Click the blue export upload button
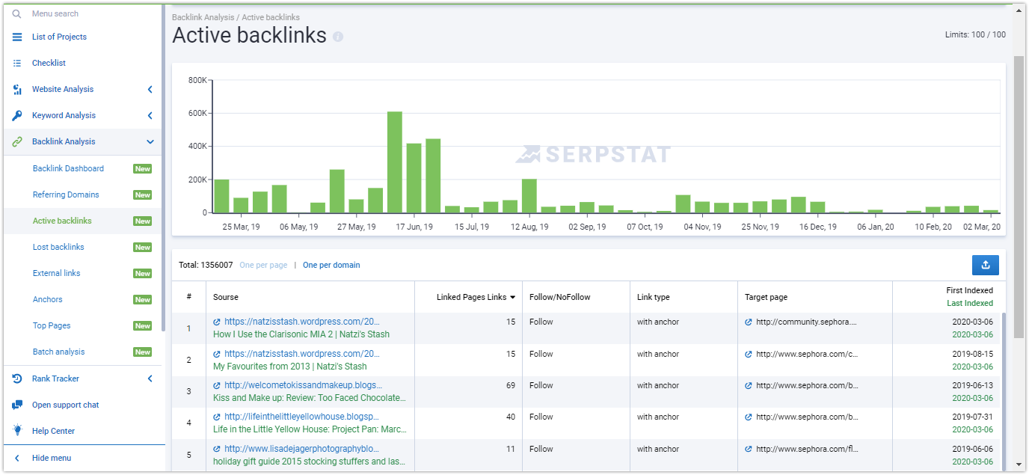This screenshot has width=1029, height=475. tap(986, 265)
